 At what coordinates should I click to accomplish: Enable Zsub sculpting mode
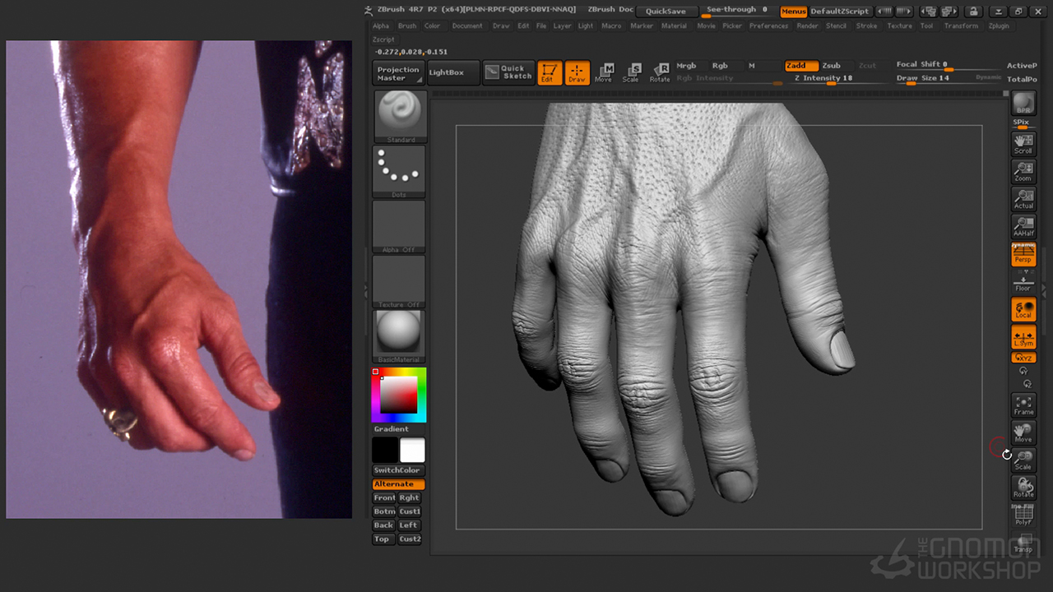(x=832, y=66)
